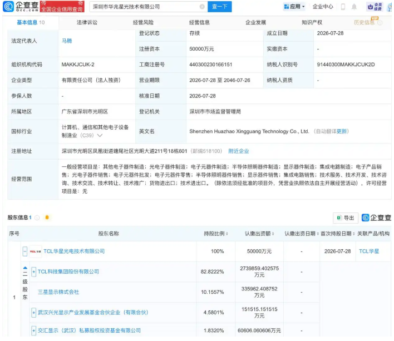Viewport: 394px width, 341px height.
Task: Click the orange bell next to 股东信息
Action: pos(47,218)
